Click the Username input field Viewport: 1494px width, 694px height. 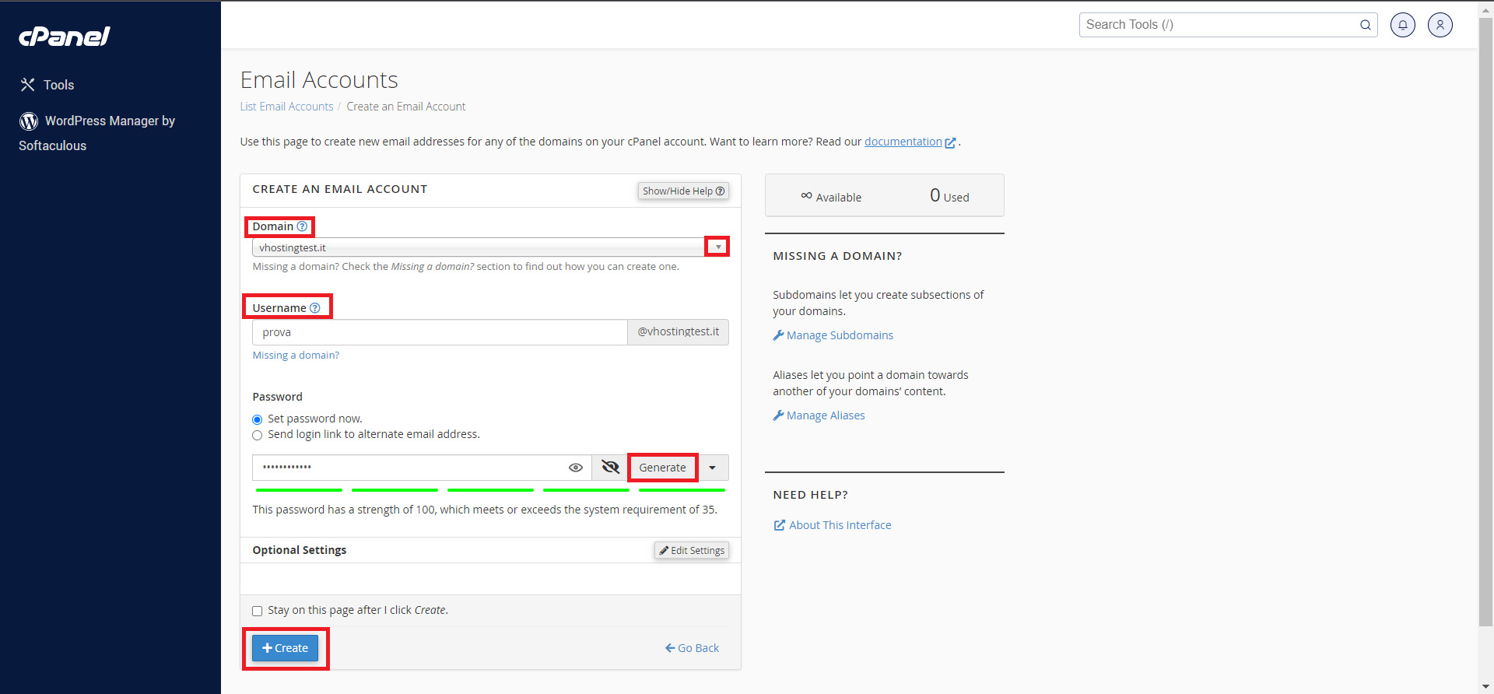tap(440, 332)
